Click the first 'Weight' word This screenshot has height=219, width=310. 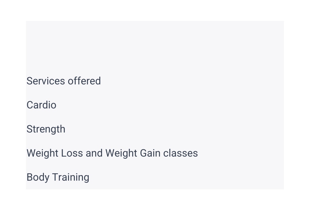[42, 153]
